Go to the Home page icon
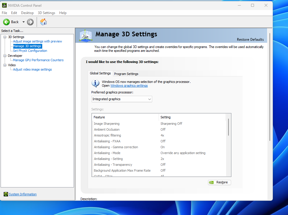Image resolution: width=288 pixels, height=215 pixels. click(43, 22)
